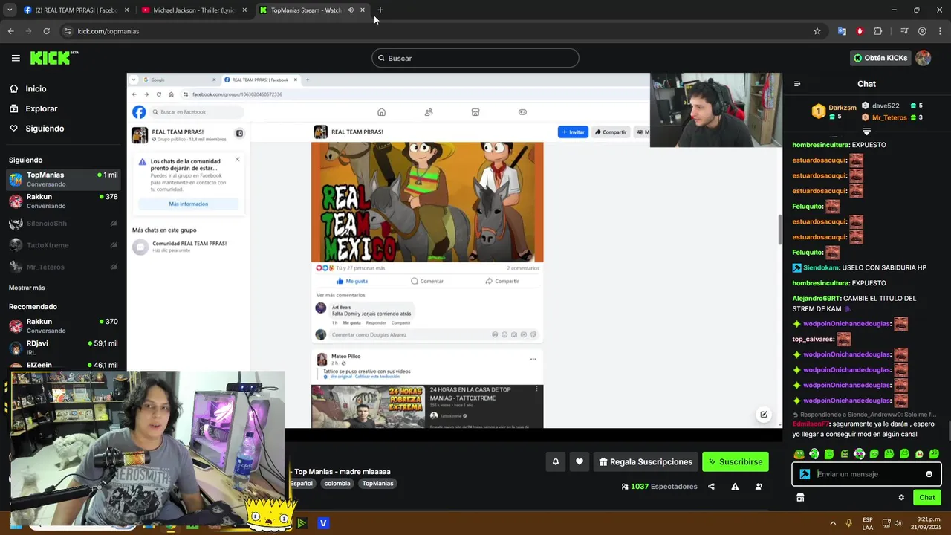951x535 pixels.
Task: Select offline channel Mr_Teteros
Action: (63, 267)
